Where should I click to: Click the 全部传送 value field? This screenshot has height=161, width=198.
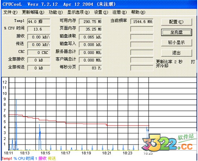[39, 68]
